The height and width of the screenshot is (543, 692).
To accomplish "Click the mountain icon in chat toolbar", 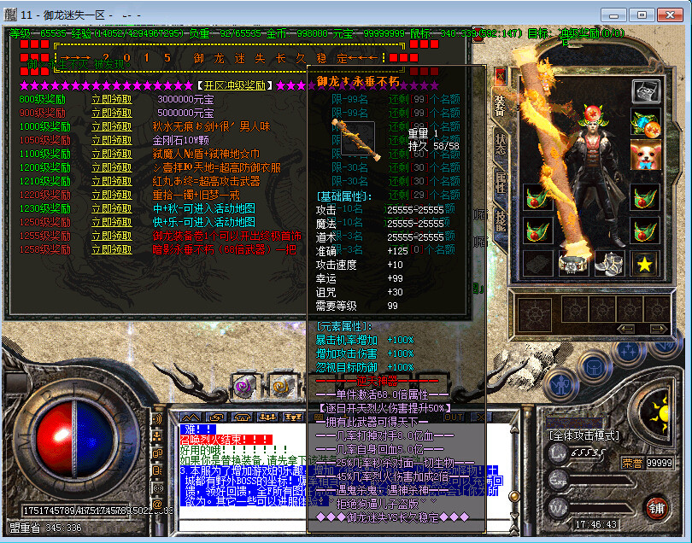I will (x=191, y=417).
